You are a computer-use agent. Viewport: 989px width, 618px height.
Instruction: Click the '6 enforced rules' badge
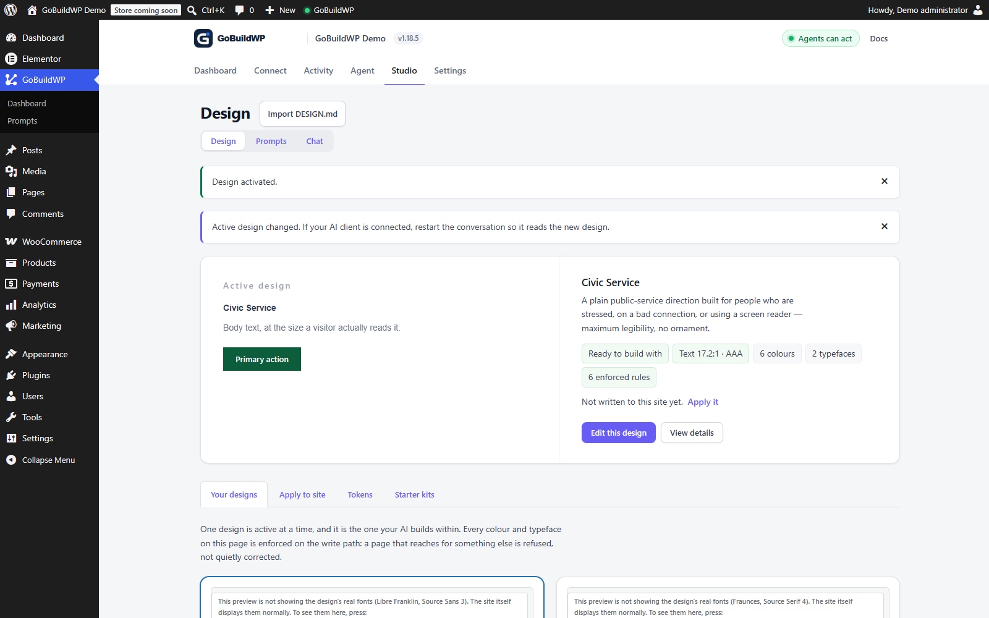(619, 377)
